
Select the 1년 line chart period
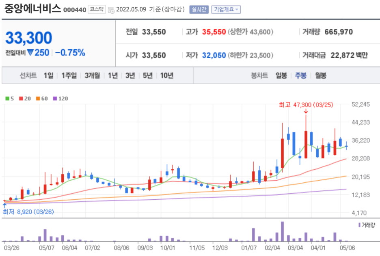click(x=113, y=75)
